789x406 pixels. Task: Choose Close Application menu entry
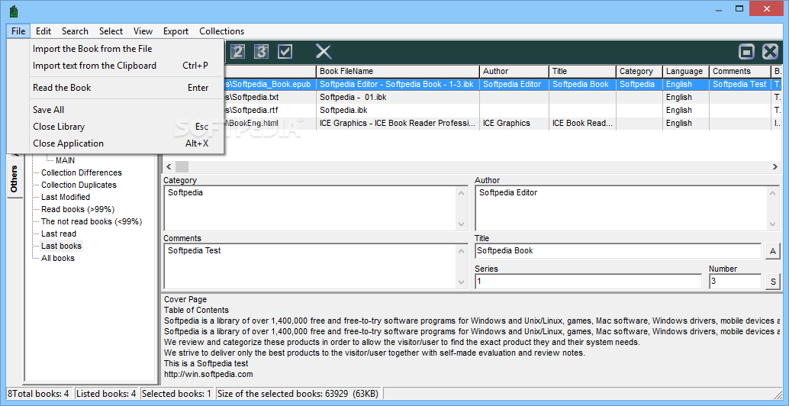(x=116, y=143)
